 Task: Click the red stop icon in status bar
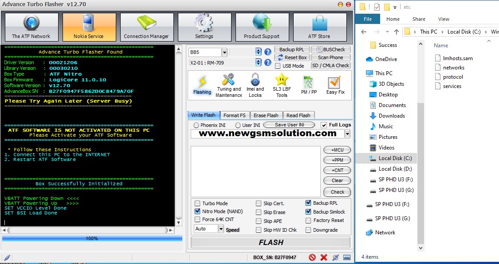click(312, 257)
